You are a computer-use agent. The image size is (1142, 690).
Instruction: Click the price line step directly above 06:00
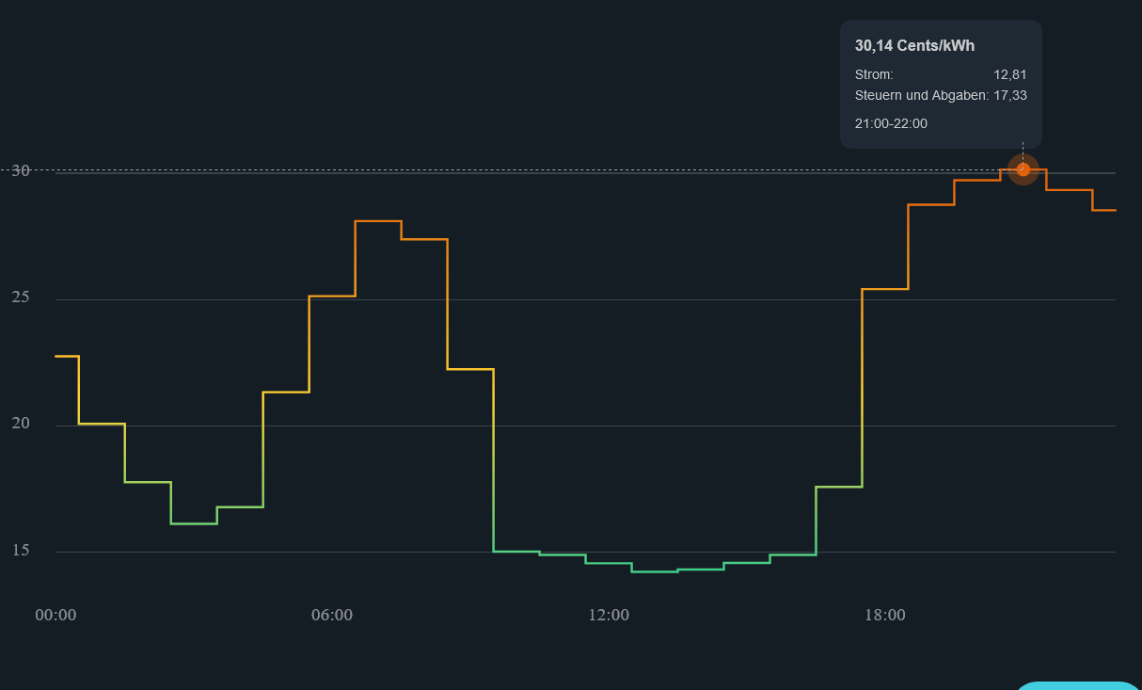(332, 296)
